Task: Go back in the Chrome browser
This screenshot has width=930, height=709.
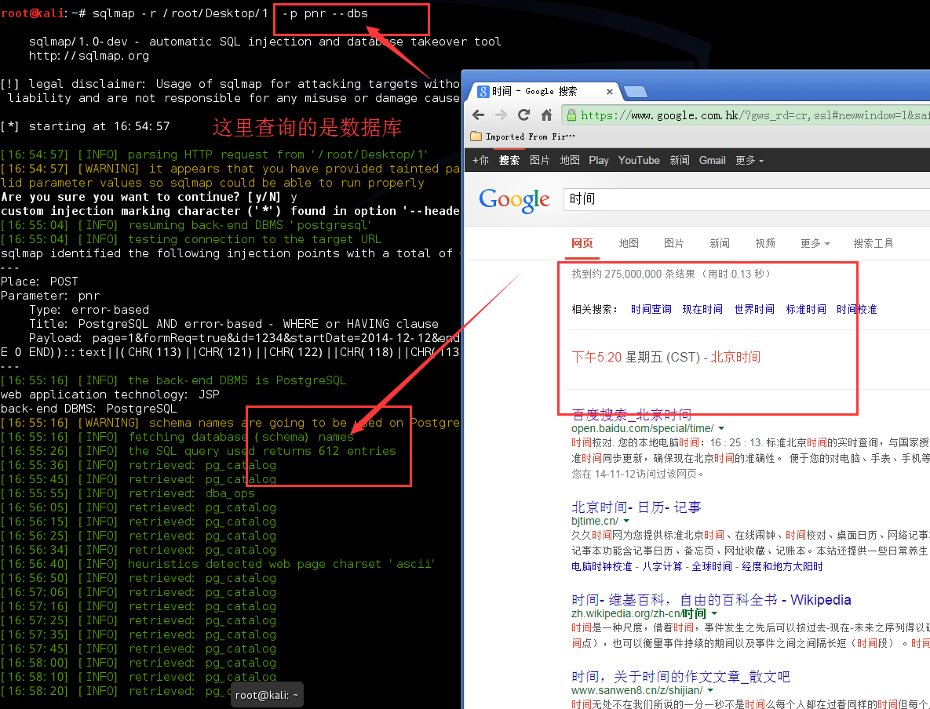Action: 479,115
